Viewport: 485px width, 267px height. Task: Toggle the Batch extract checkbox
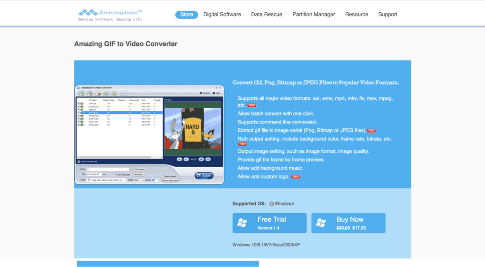coord(162,177)
